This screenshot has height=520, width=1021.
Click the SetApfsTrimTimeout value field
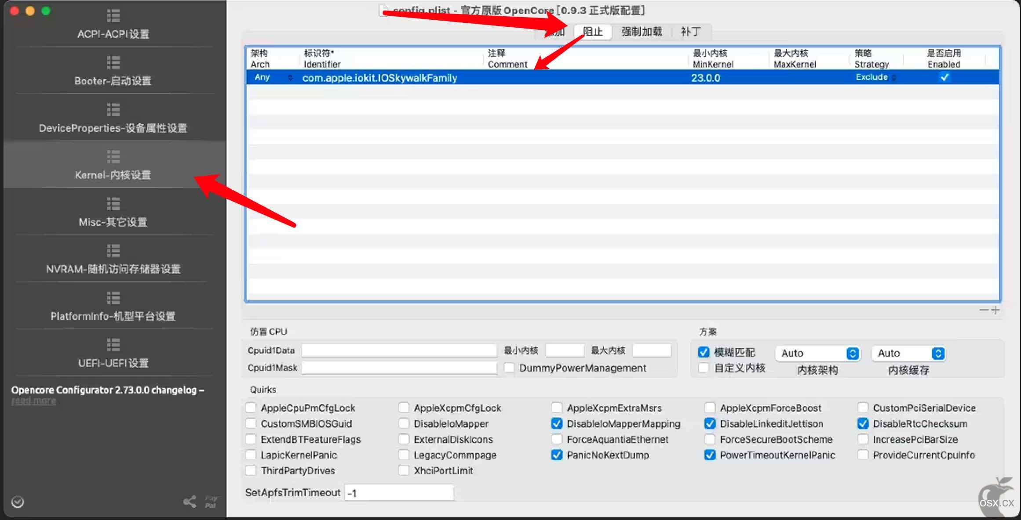point(399,493)
